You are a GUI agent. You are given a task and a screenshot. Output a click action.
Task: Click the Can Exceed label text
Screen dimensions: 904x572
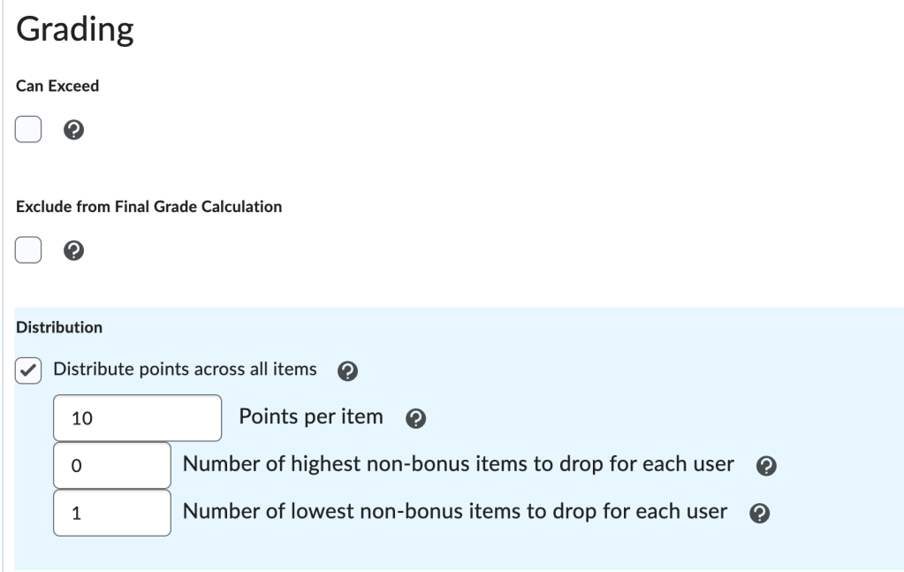pyautogui.click(x=49, y=87)
